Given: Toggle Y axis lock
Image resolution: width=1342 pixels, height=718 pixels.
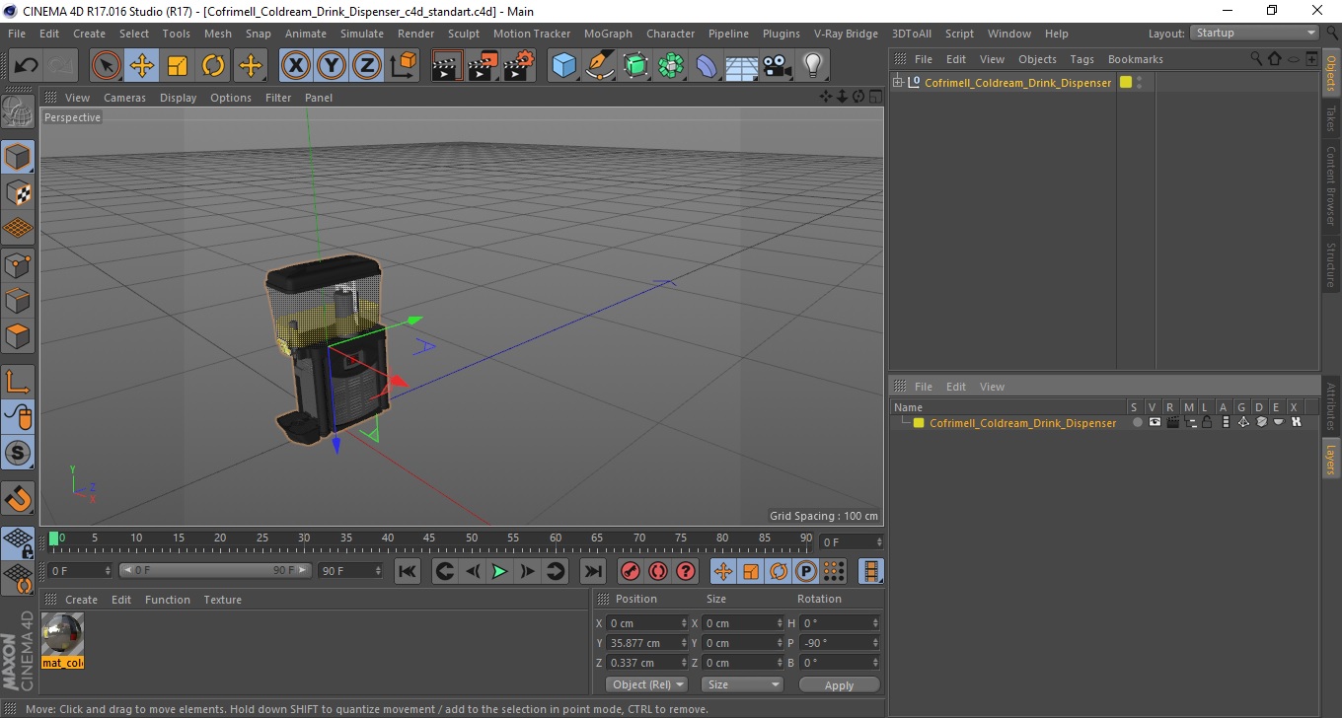Looking at the screenshot, I should tap(332, 66).
